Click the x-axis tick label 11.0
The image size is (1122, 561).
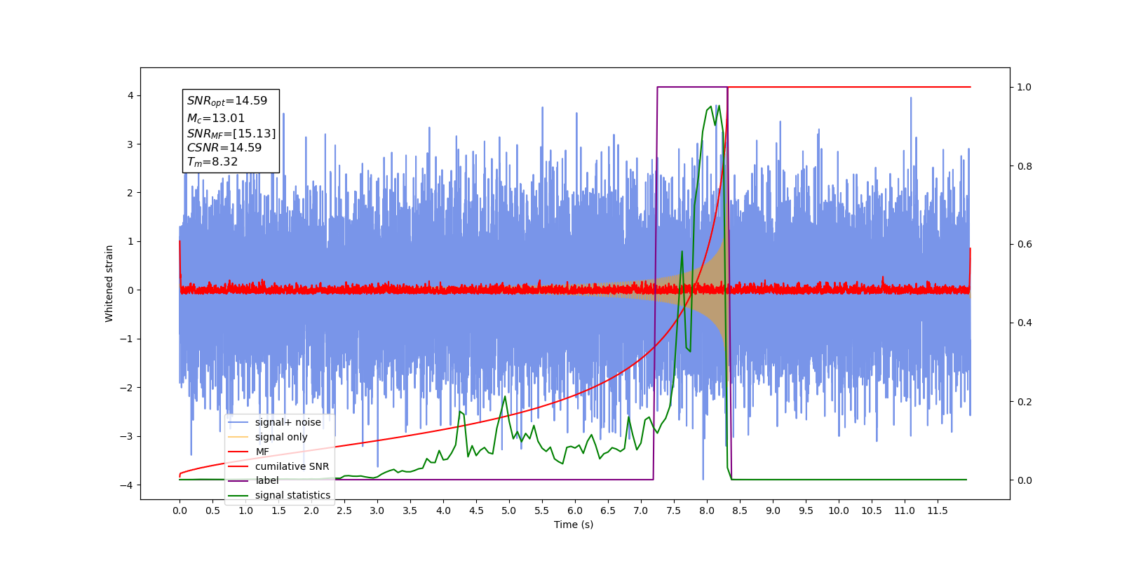(x=905, y=511)
